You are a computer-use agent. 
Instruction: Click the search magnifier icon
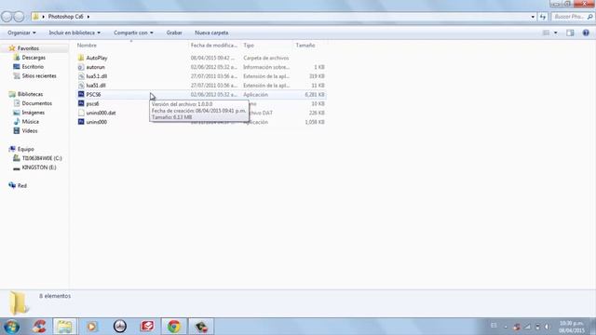pos(589,17)
